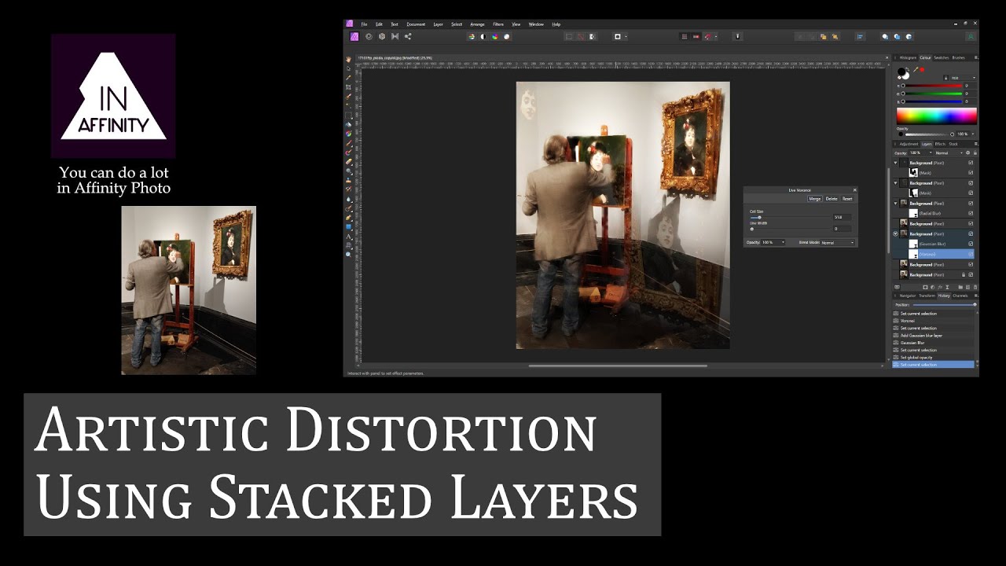This screenshot has width=1006, height=566.
Task: Click the Force Pixel Alignment toolbar icon
Action: point(685,36)
